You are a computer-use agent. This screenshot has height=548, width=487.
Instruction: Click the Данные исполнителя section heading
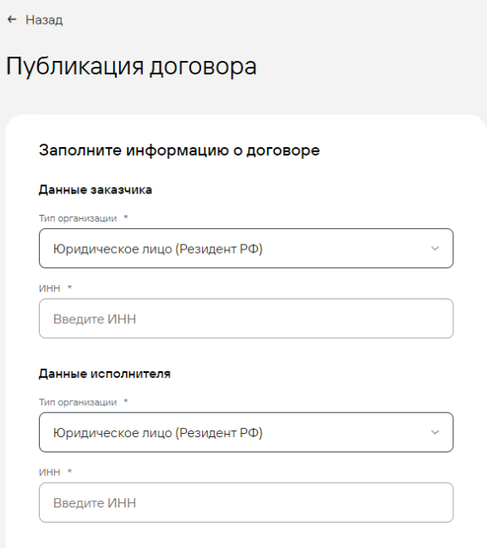[x=105, y=374]
